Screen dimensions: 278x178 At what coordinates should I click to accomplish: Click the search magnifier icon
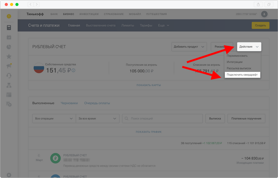(x=126, y=118)
